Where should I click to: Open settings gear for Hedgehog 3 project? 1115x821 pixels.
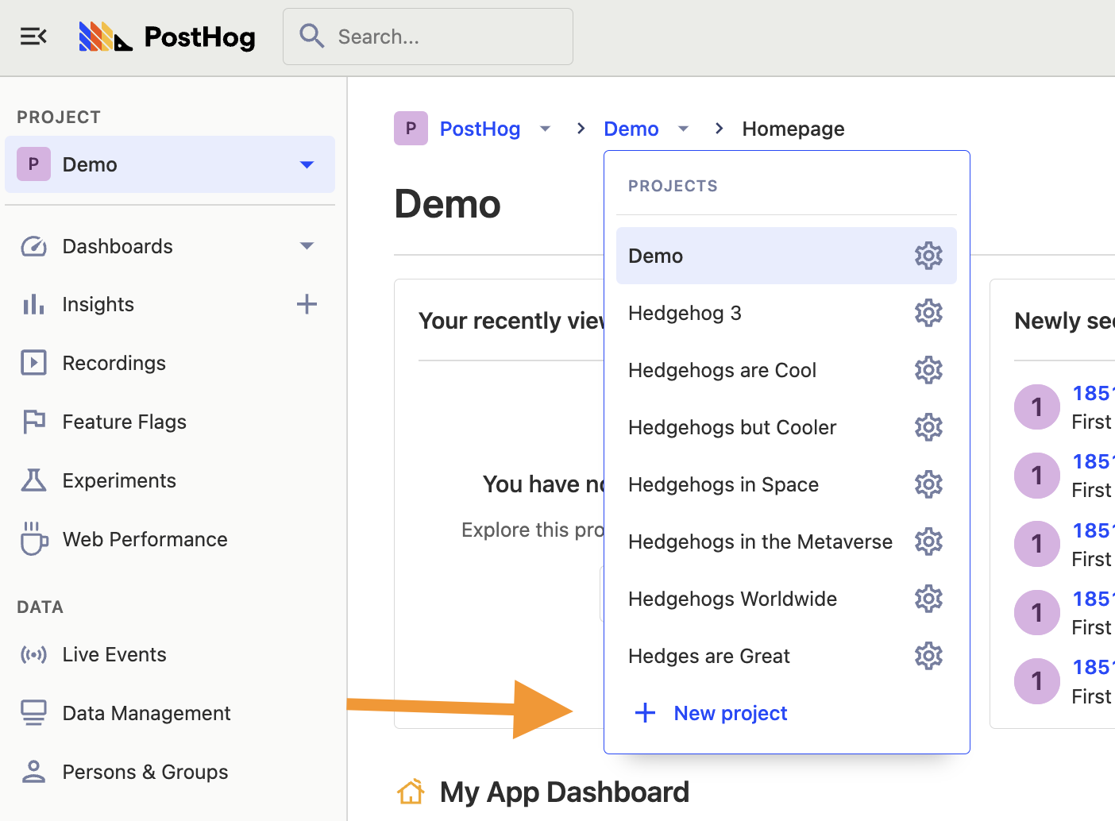(928, 313)
